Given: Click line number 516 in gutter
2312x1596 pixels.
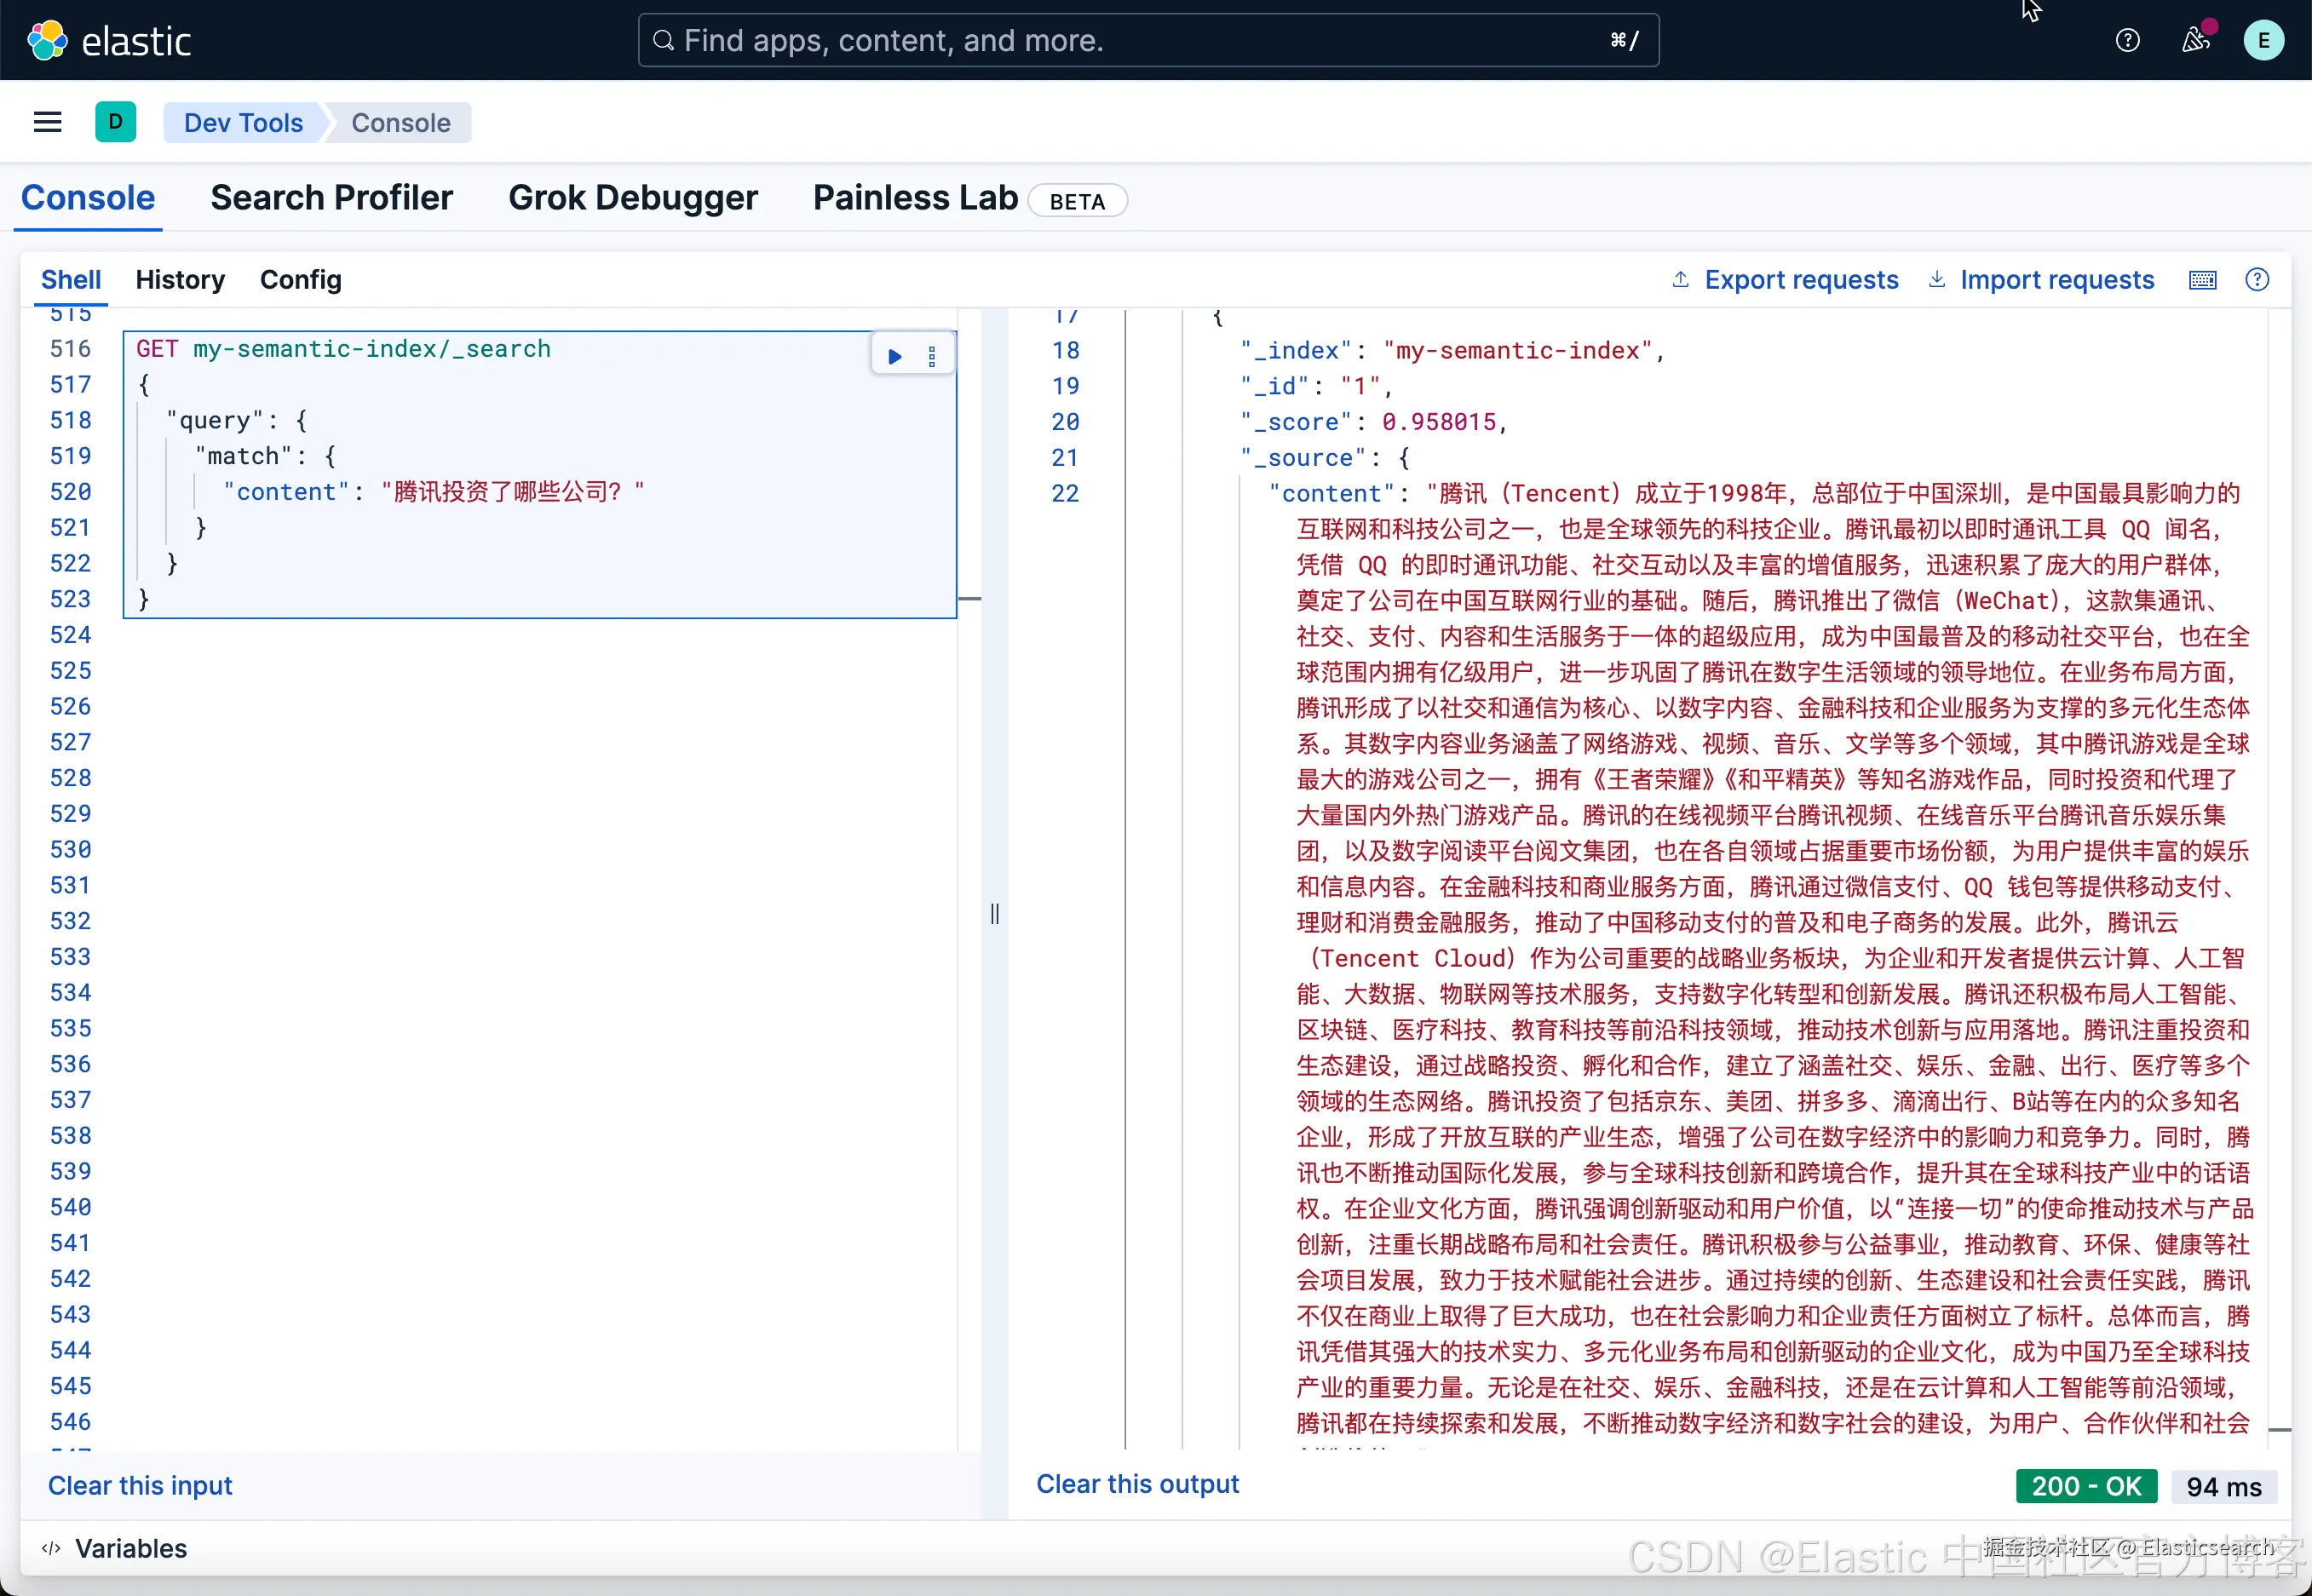Looking at the screenshot, I should click(x=70, y=349).
